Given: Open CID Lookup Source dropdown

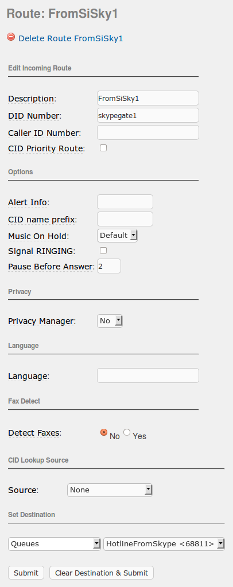Looking at the screenshot, I should pyautogui.click(x=110, y=490).
